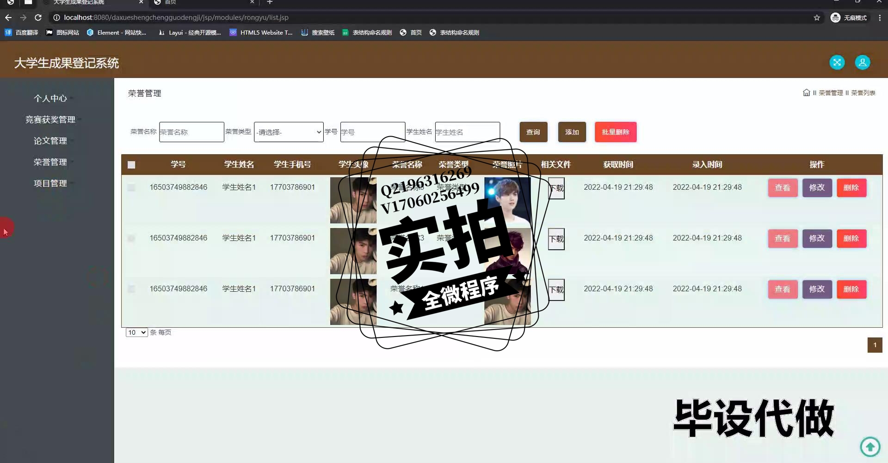Click the 大学生成果登记系统 header title

tap(67, 63)
